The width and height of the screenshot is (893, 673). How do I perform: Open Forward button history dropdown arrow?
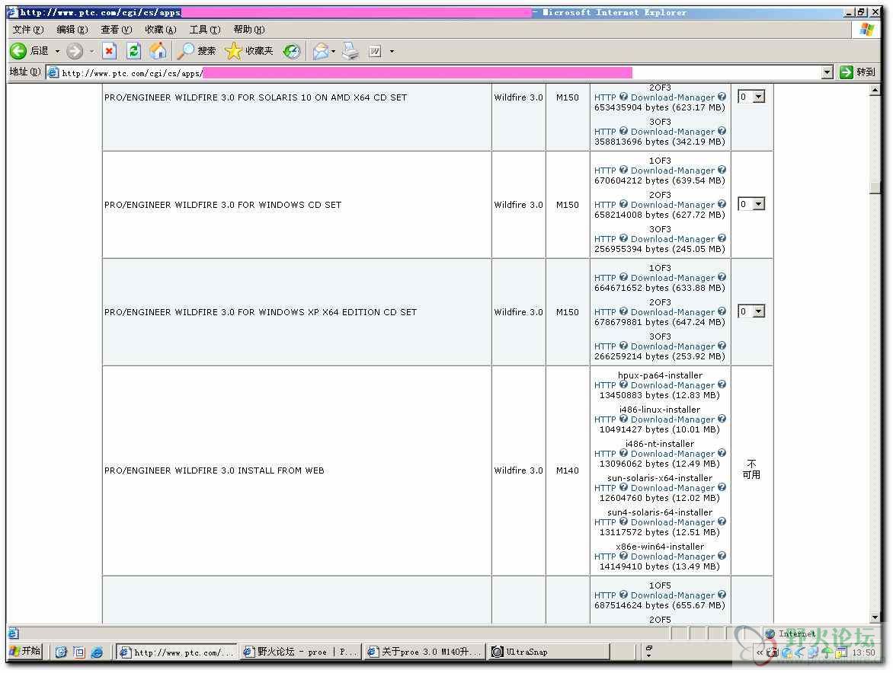[x=91, y=52]
